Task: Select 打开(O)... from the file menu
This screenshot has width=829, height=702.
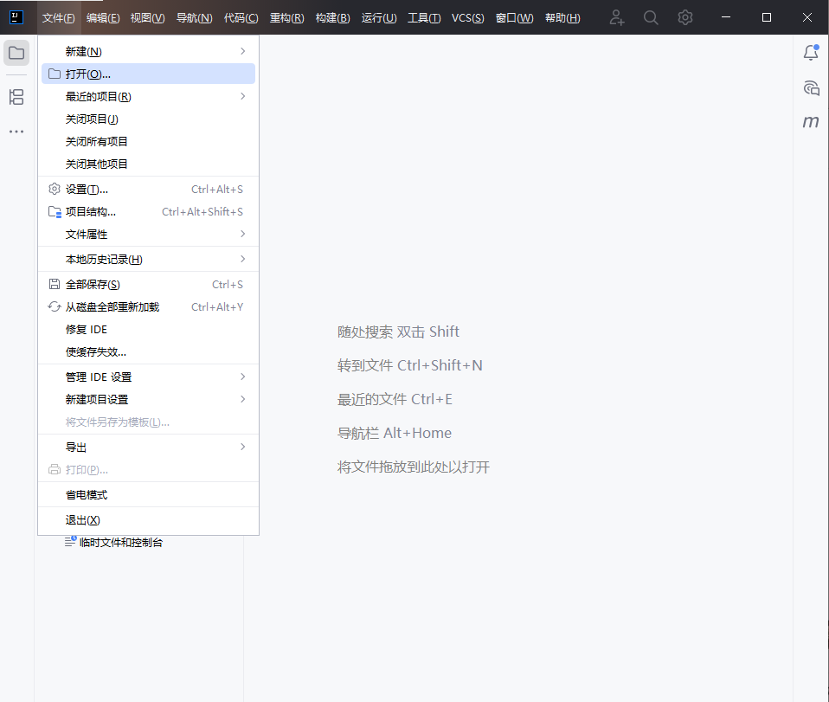Action: click(88, 74)
